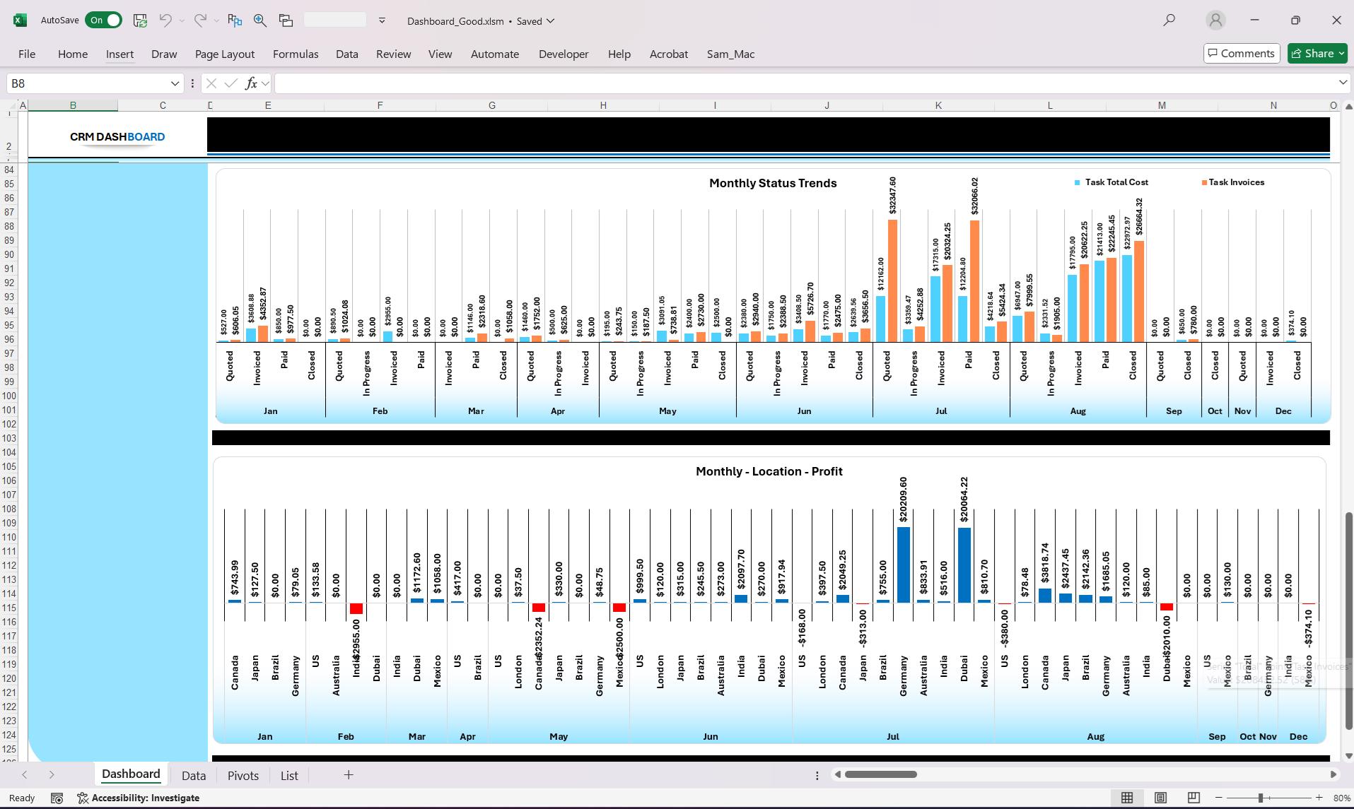
Task: Toggle the AutoSave switch off
Action: pyautogui.click(x=103, y=20)
